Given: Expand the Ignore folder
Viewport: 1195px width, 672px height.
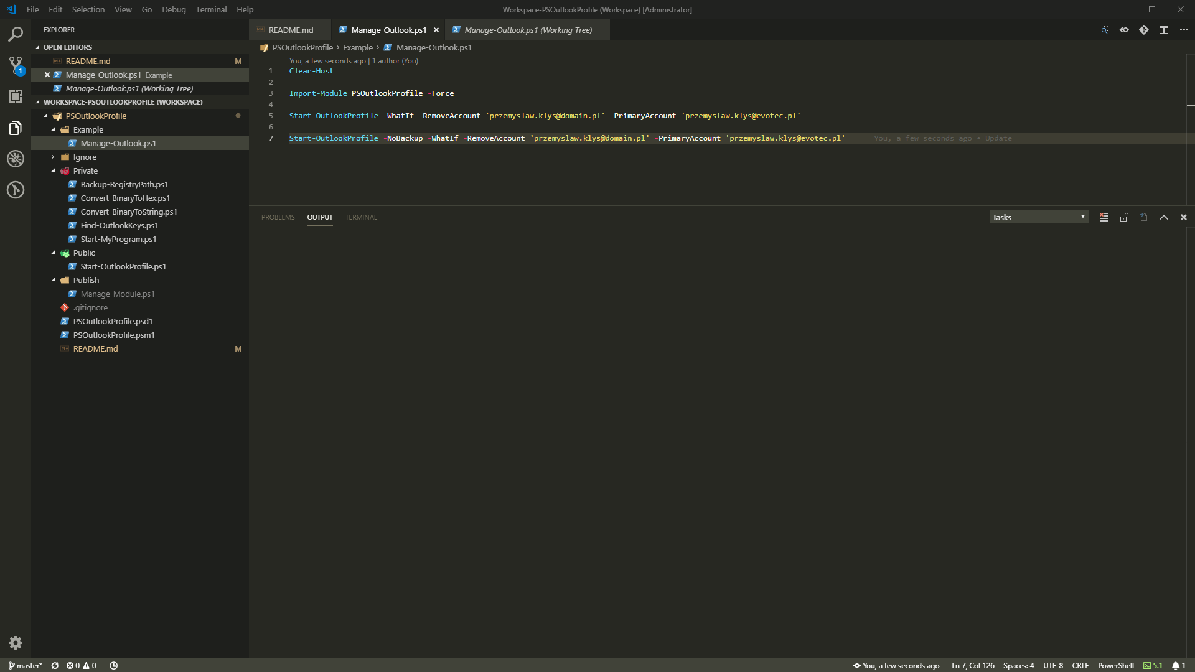Looking at the screenshot, I should pyautogui.click(x=85, y=157).
